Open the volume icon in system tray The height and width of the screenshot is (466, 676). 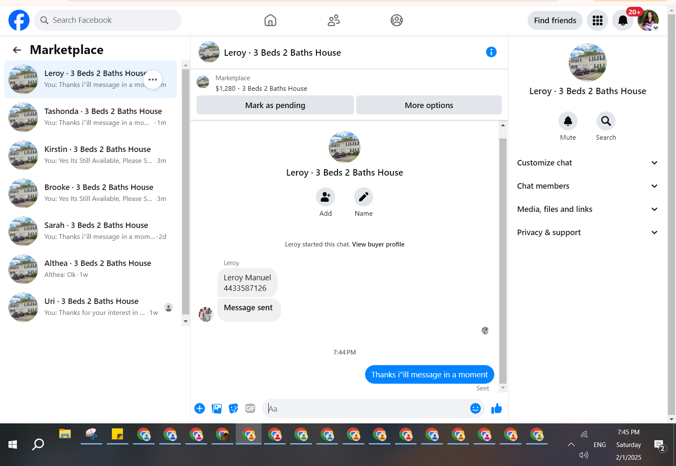(584, 455)
